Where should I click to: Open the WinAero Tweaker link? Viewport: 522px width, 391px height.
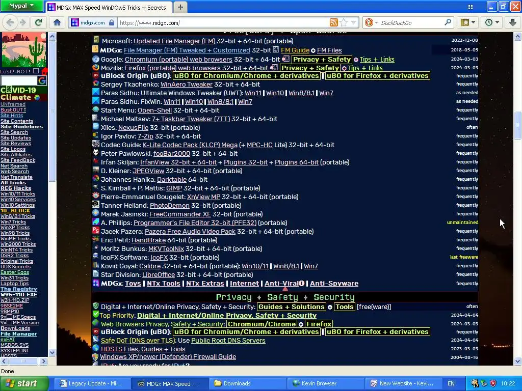click(187, 85)
